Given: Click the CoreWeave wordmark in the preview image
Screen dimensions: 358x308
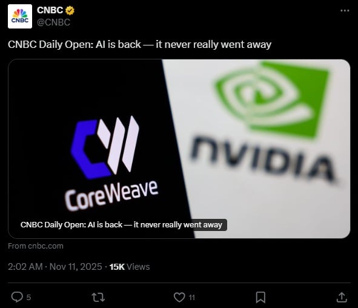Looking at the screenshot, I should point(111,196).
